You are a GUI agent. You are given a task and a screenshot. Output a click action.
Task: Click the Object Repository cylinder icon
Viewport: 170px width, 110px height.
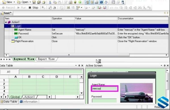[x=75, y=2]
